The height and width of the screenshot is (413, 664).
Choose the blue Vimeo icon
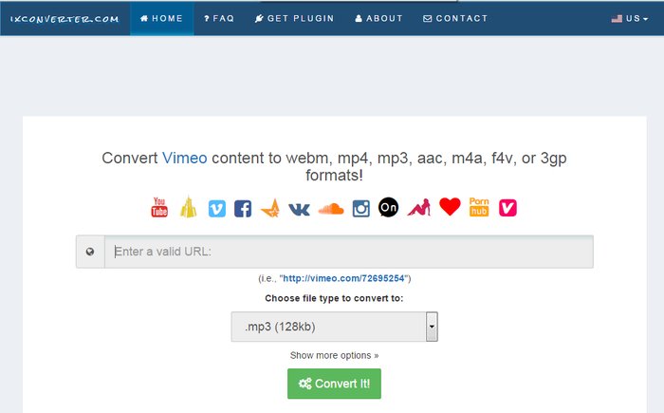click(x=217, y=208)
